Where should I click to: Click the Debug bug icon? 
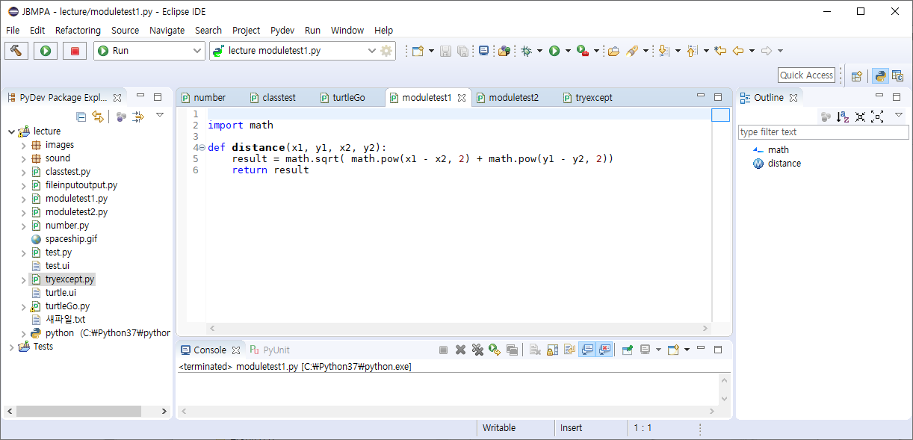click(527, 51)
